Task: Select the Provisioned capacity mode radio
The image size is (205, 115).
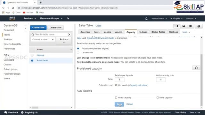Action: [x=78, y=49]
